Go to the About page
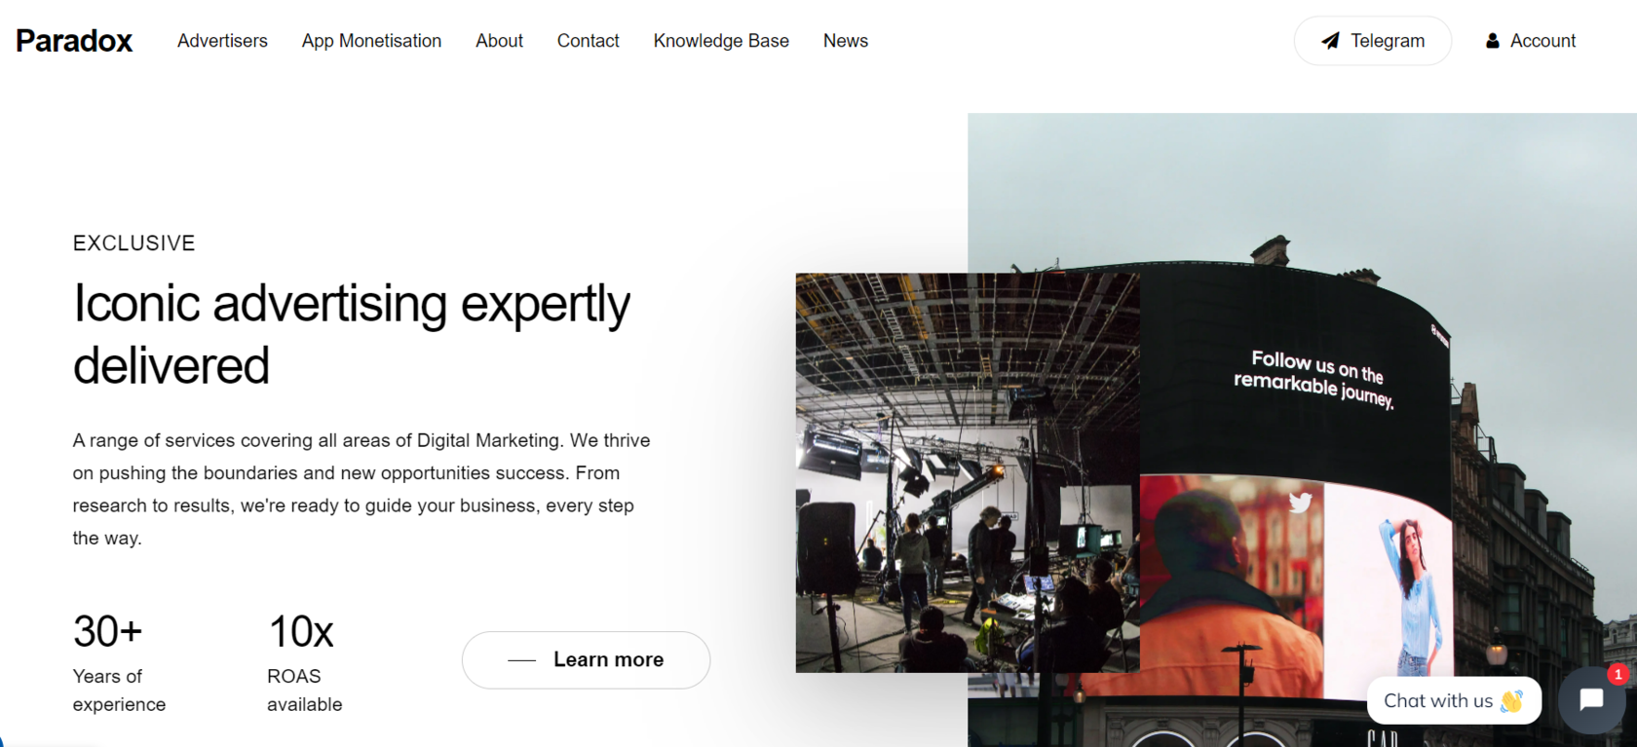Screen dimensions: 1637x747 coord(499,41)
